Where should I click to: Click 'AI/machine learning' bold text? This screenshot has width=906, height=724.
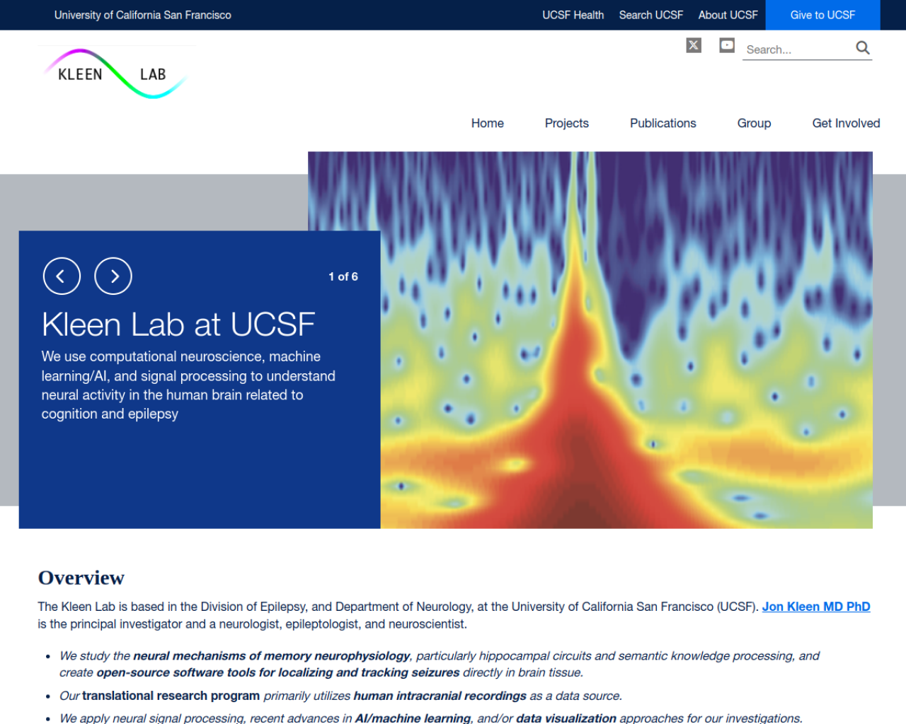pyautogui.click(x=413, y=718)
